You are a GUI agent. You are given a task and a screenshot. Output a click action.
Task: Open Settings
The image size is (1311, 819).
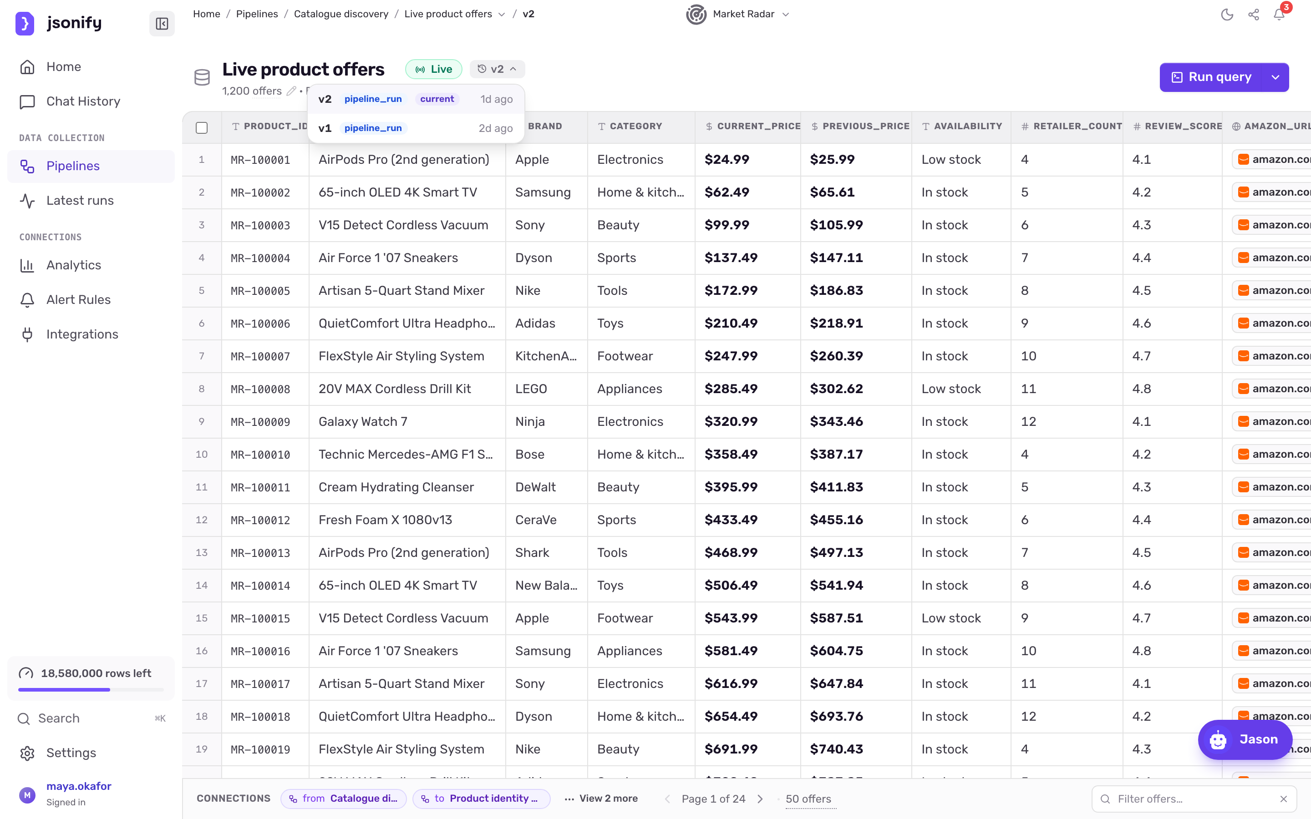pyautogui.click(x=91, y=753)
